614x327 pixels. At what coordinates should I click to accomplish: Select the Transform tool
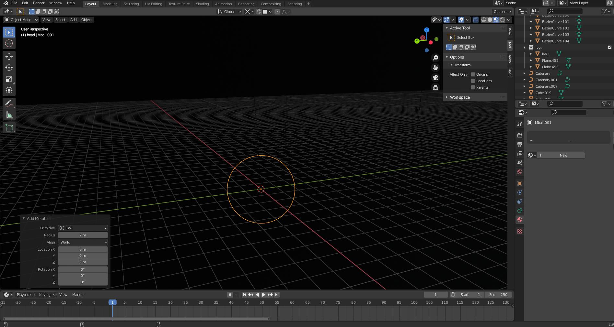coord(9,90)
